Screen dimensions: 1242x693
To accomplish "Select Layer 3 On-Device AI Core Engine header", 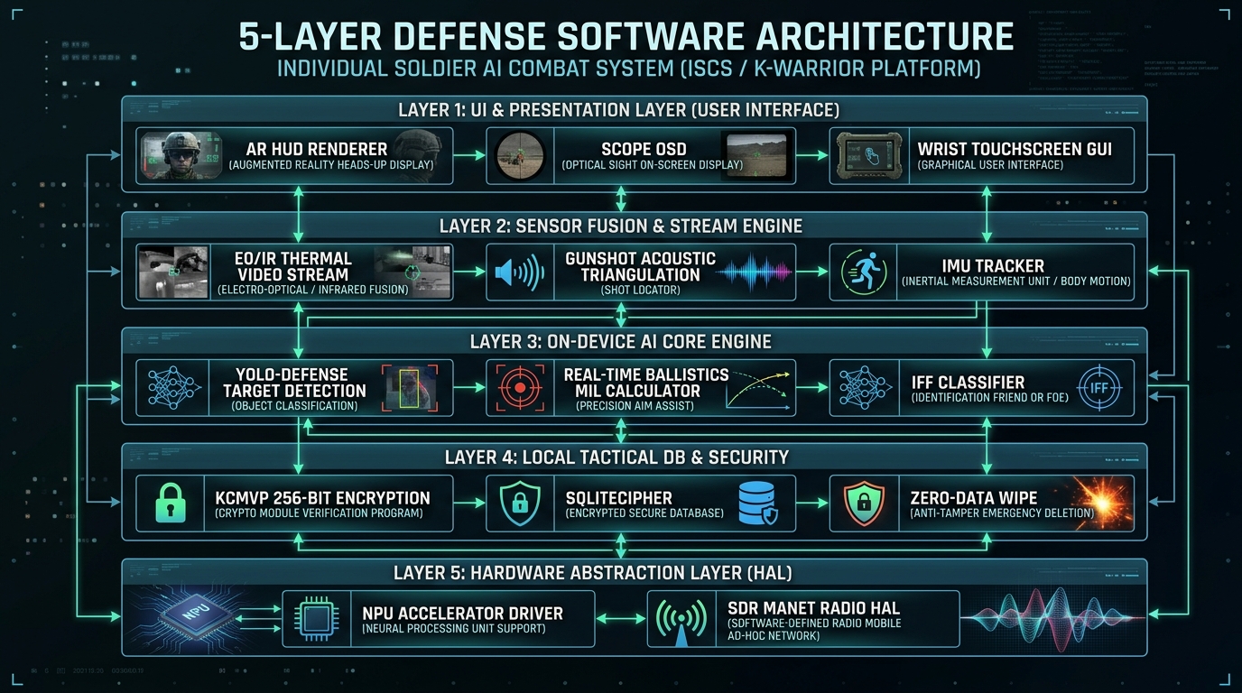I will [621, 342].
